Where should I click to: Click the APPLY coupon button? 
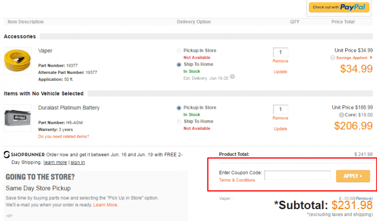[x=353, y=176]
